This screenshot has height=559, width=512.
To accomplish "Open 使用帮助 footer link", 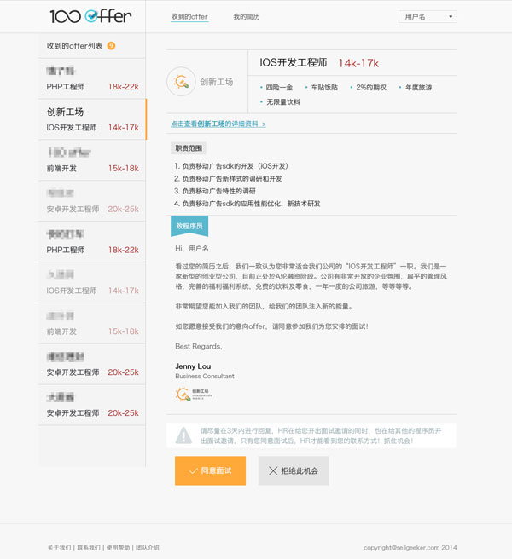I will tap(118, 548).
